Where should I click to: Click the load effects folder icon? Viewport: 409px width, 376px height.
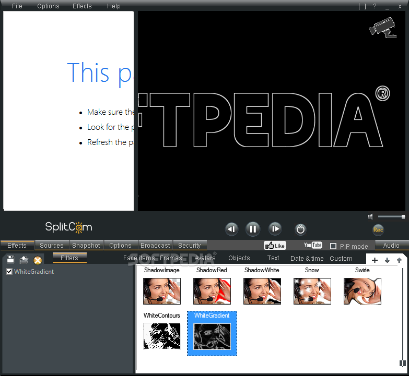24,260
